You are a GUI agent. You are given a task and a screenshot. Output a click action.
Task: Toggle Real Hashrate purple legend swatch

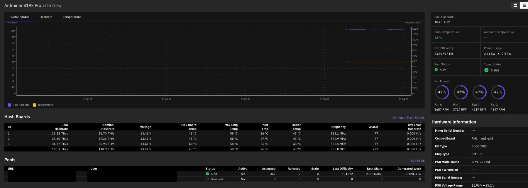9,105
